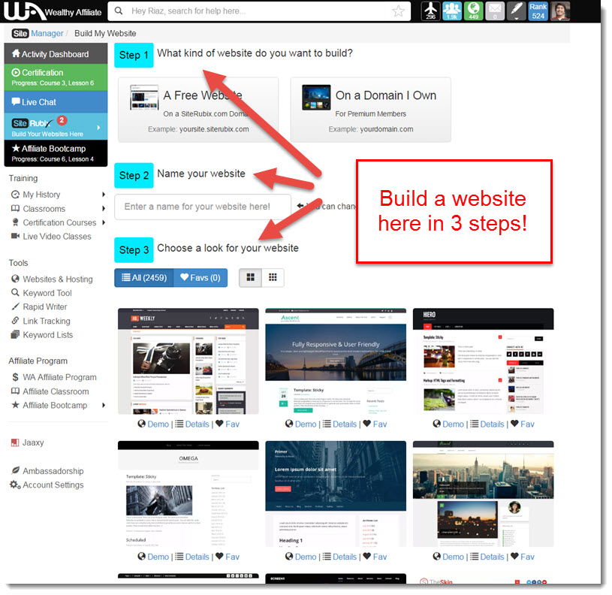Click the pencil write icon
The image size is (612, 595).
pos(517,11)
